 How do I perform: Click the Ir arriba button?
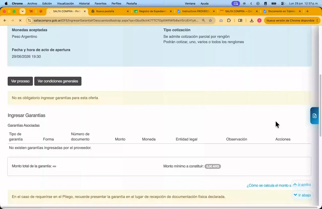tap(302, 185)
